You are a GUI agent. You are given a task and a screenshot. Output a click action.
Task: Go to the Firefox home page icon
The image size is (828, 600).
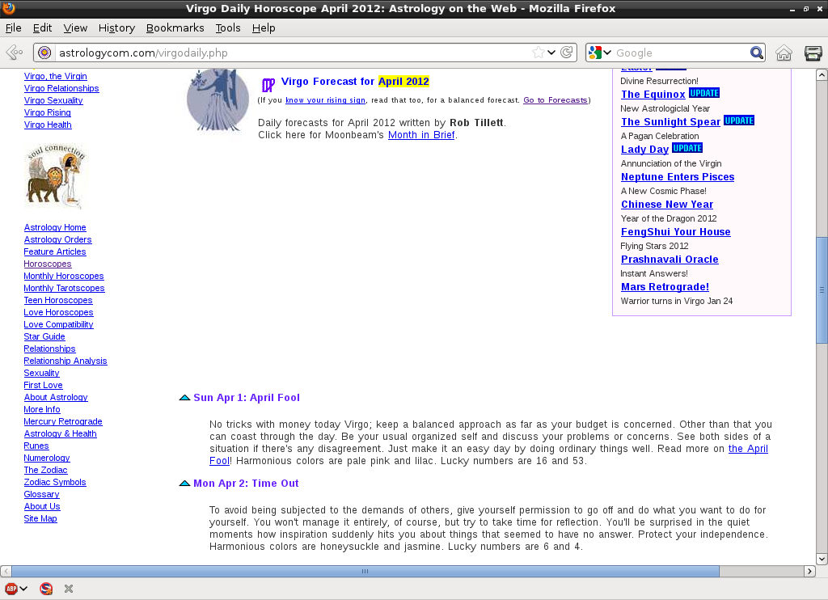point(784,53)
